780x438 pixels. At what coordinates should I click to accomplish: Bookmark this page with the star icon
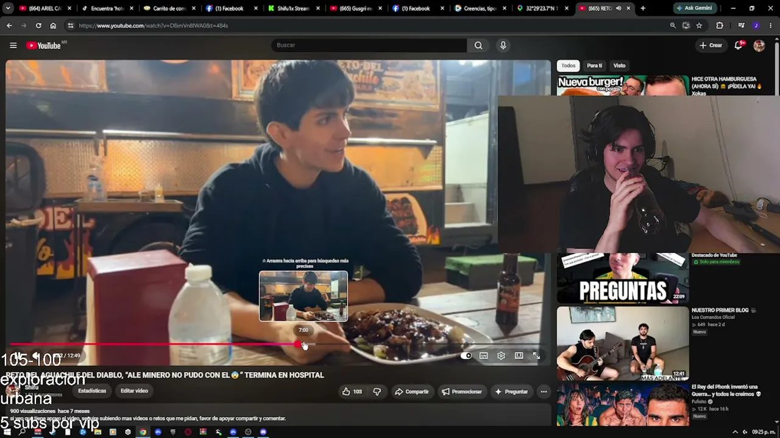coord(699,26)
